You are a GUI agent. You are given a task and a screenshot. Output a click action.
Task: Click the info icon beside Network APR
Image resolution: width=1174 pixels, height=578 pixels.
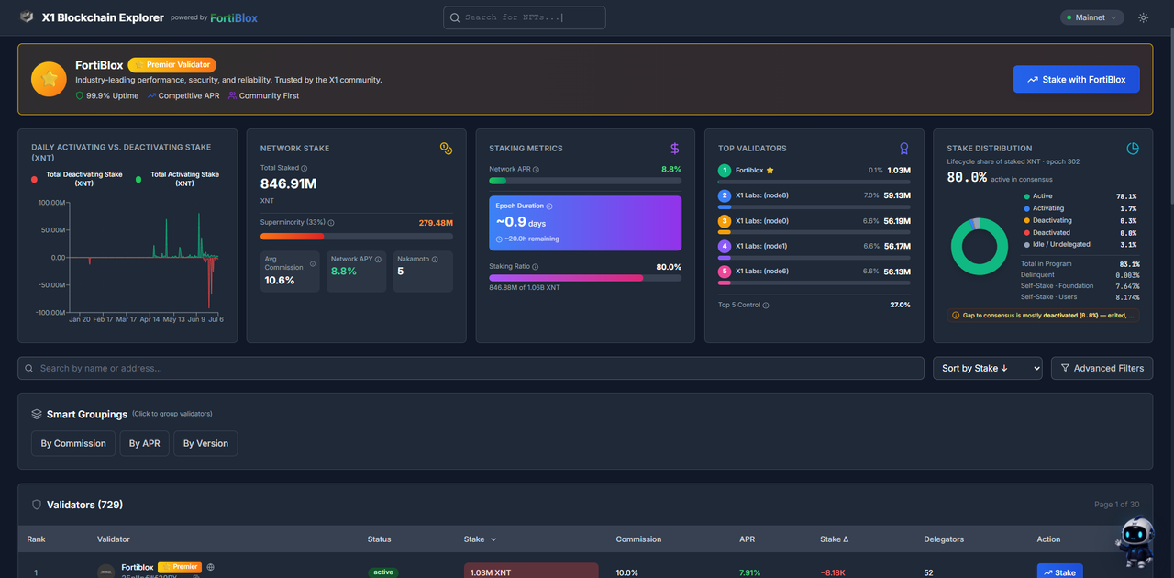[536, 170]
